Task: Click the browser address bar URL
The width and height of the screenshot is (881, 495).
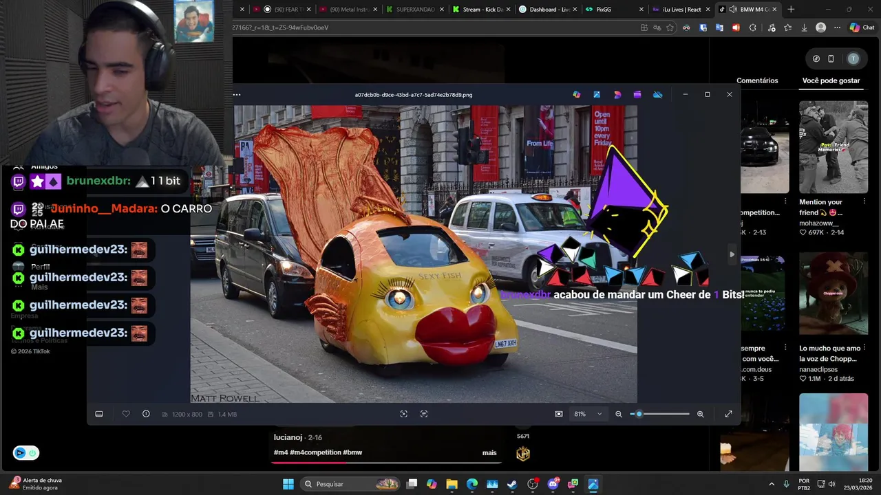Action: coord(280,27)
